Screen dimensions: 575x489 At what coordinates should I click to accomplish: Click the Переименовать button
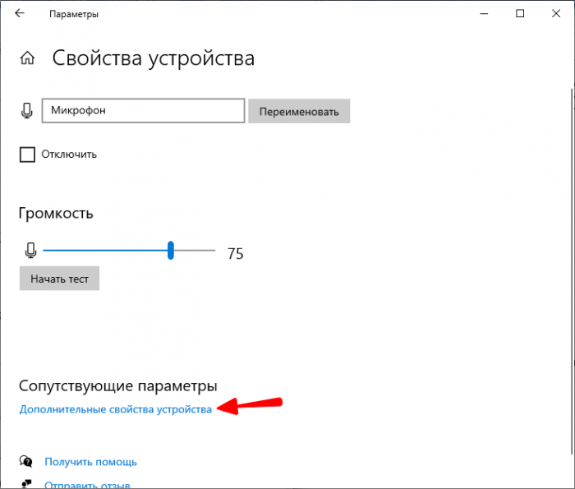[299, 111]
